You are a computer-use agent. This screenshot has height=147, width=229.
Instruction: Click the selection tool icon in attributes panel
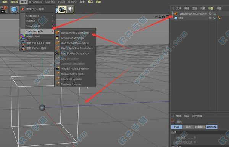pos(173,121)
